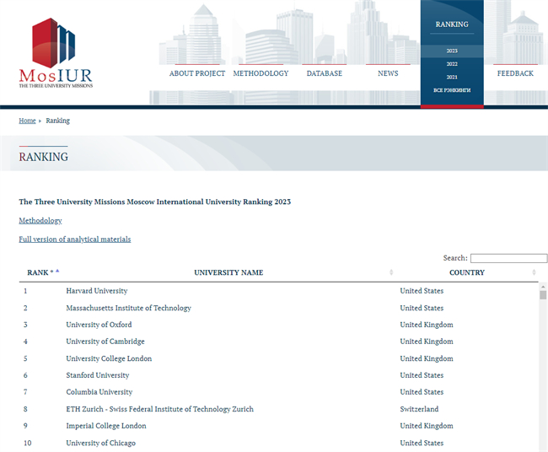Sort table by Rank column
Image resolution: width=548 pixels, height=452 pixels.
(x=40, y=272)
